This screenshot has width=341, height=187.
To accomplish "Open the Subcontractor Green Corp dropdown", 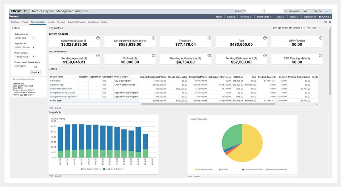I will [x=25, y=38].
